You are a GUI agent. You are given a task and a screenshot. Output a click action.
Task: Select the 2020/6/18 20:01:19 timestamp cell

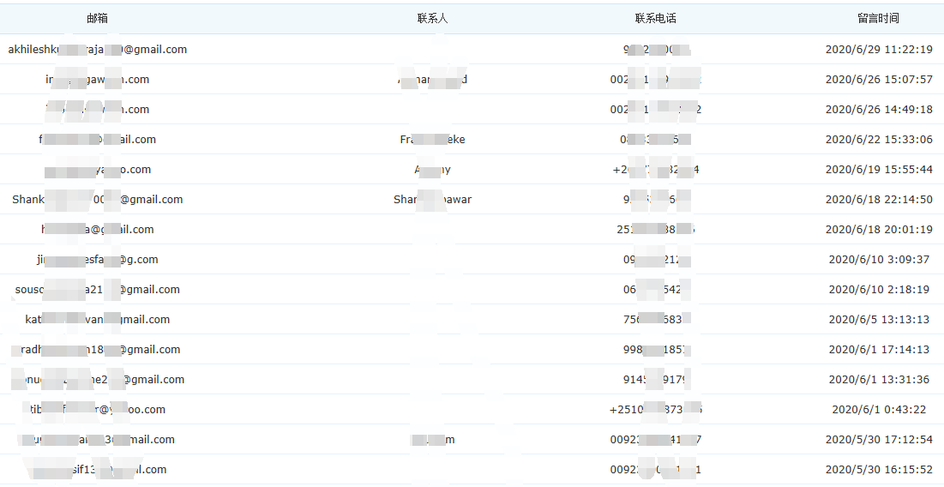878,230
